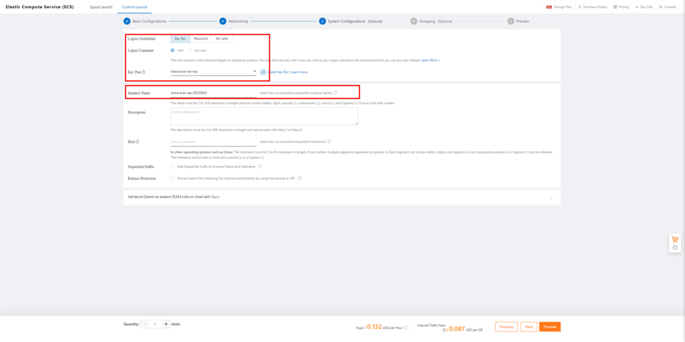
Task: Click the Grouping step label
Action: 427,21
